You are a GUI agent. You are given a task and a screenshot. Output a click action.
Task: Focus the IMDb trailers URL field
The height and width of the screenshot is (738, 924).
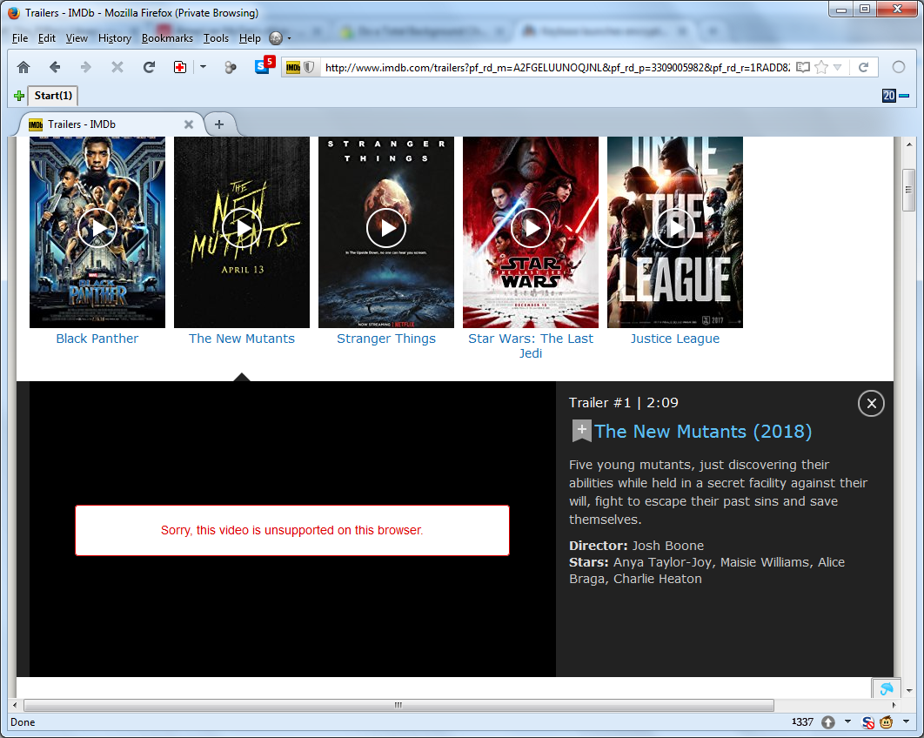point(557,68)
